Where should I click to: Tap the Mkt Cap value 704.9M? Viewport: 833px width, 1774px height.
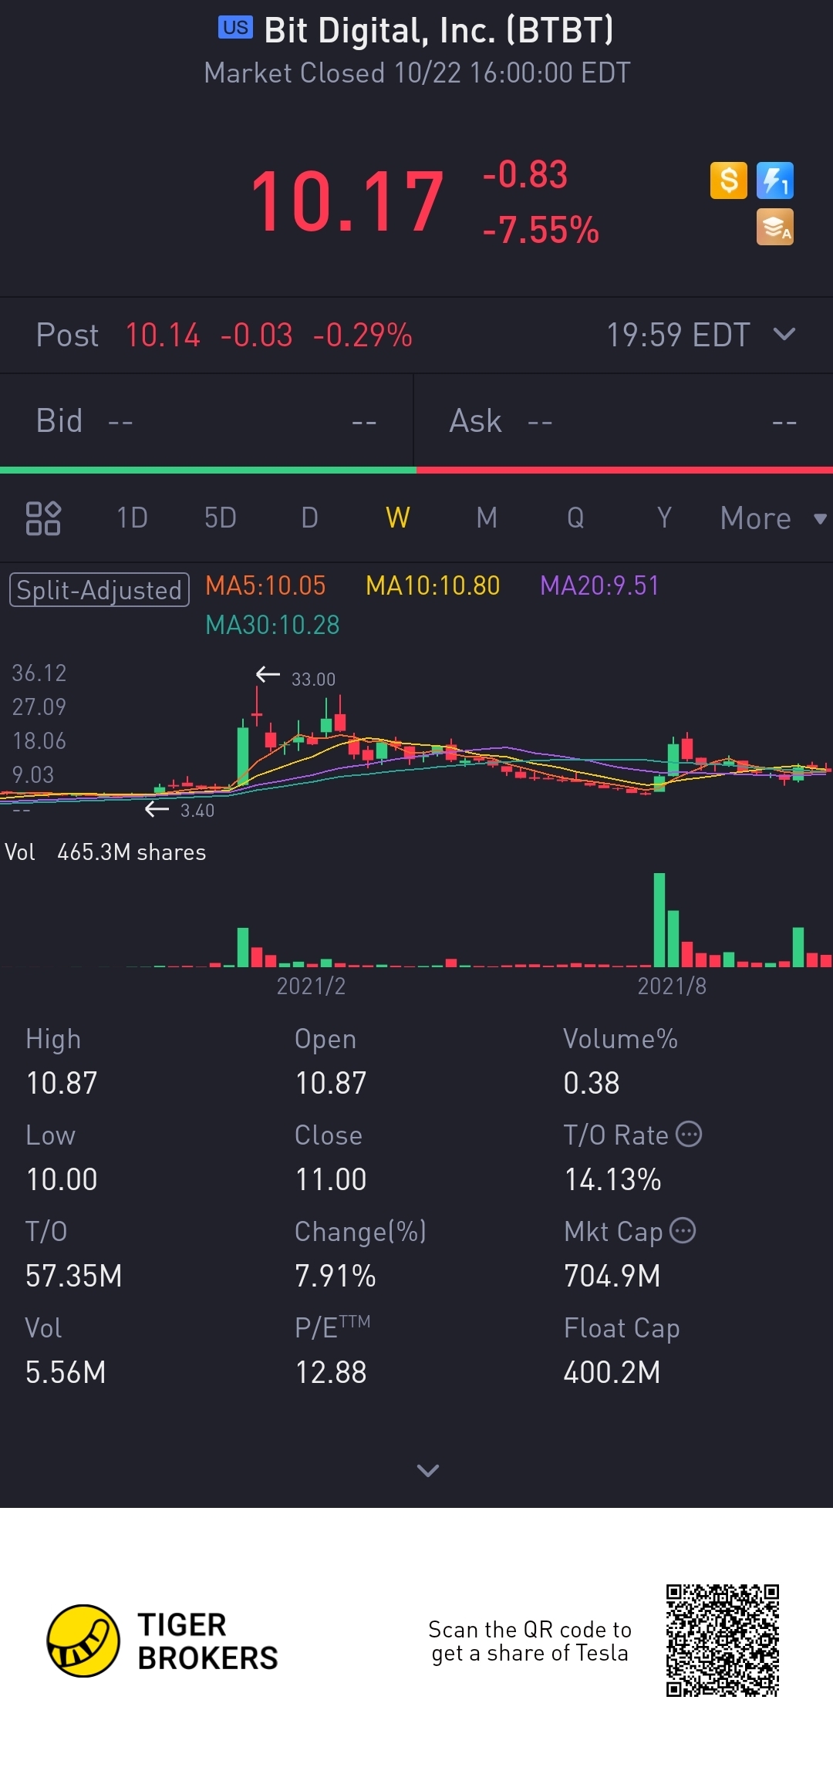[x=612, y=1276]
